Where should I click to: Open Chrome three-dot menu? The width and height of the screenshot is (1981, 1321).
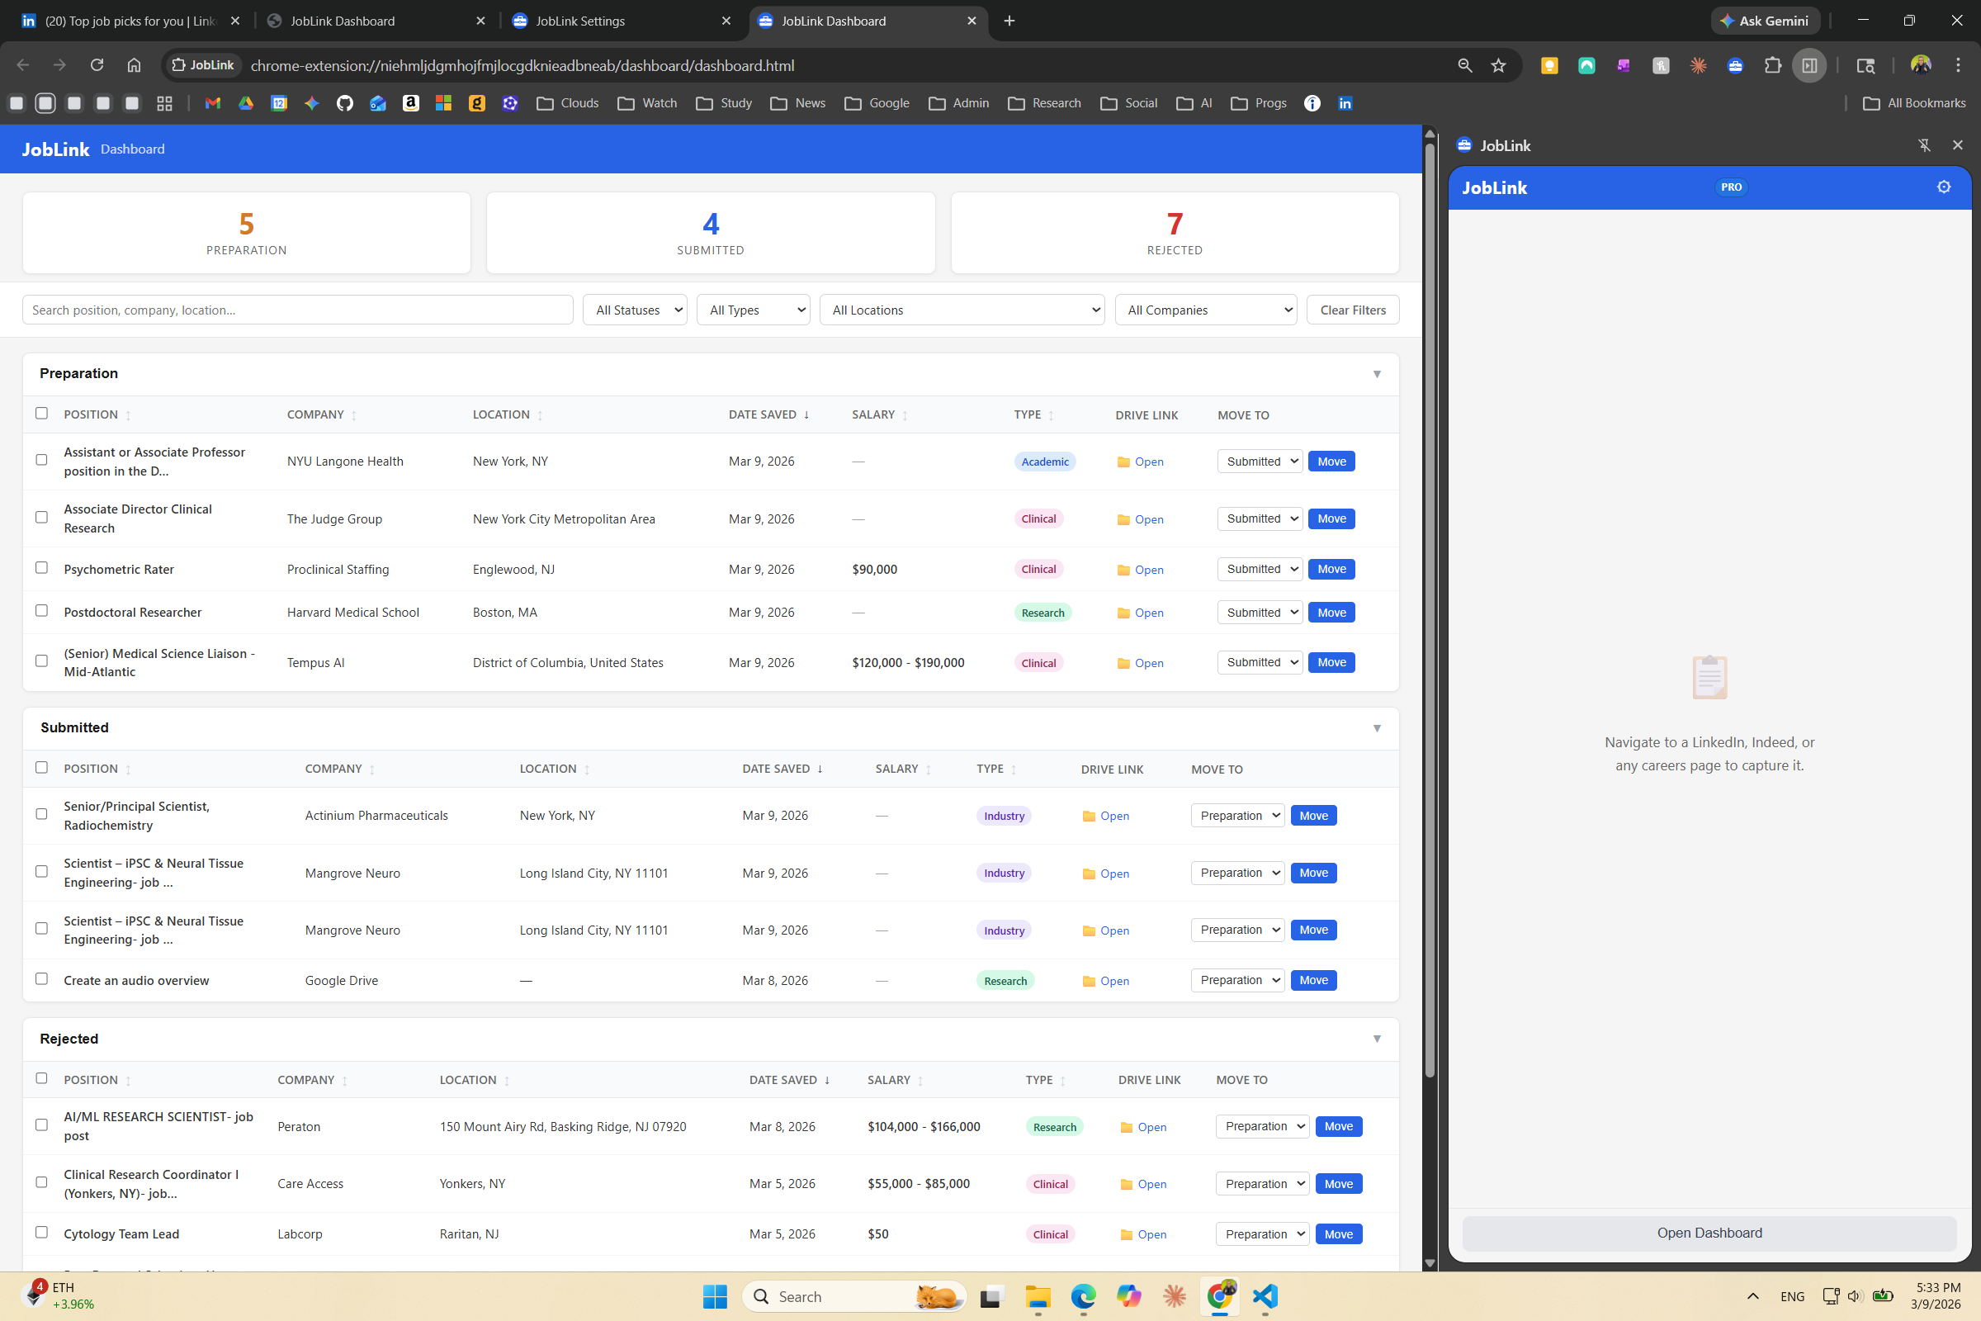1958,65
